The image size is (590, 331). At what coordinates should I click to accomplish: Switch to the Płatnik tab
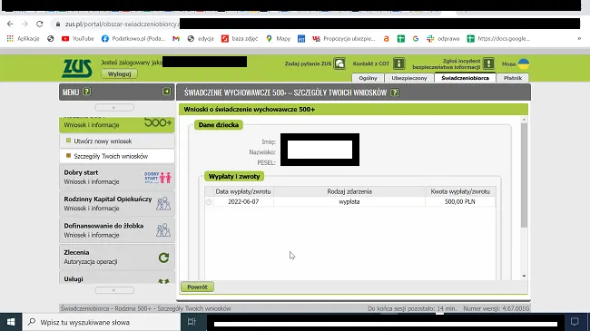[513, 78]
